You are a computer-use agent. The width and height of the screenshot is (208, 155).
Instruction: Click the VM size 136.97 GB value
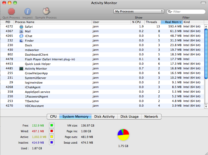coord(88,126)
